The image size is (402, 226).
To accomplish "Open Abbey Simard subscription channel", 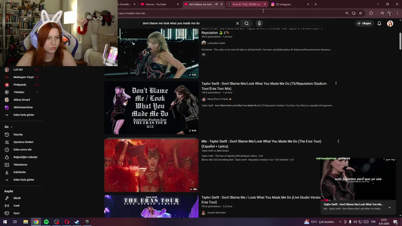I will (21, 100).
